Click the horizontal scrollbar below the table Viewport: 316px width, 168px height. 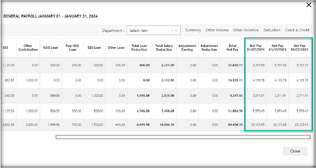tap(183, 137)
